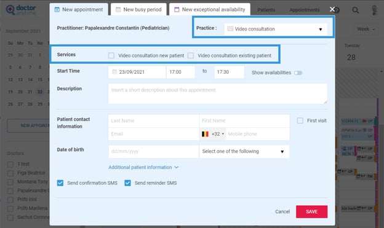Open the Practice dropdown

(276, 29)
